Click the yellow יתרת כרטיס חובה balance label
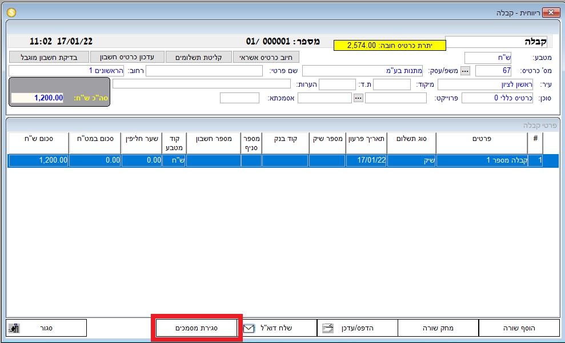565x343 pixels. (390, 45)
